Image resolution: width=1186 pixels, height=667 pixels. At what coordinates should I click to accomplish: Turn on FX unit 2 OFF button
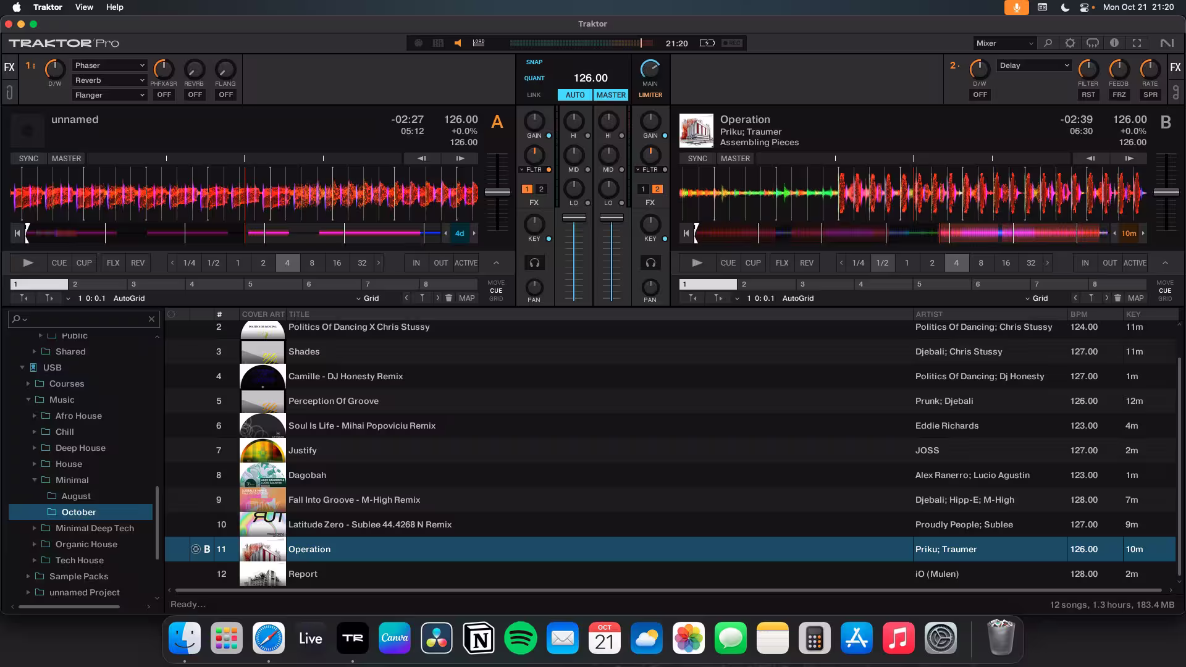point(980,95)
